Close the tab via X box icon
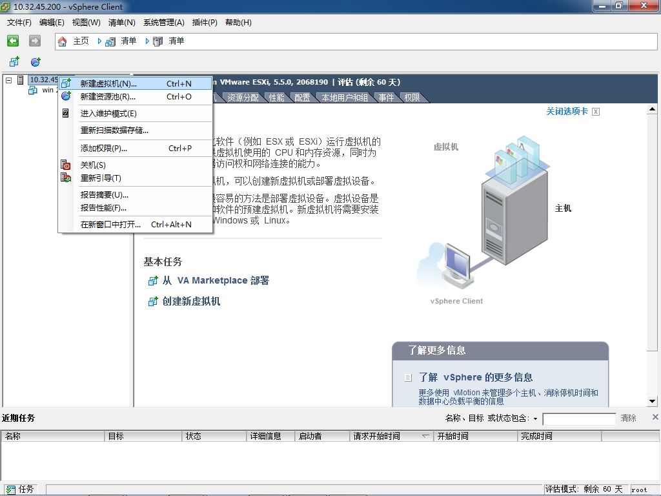661x496 pixels. 596,111
